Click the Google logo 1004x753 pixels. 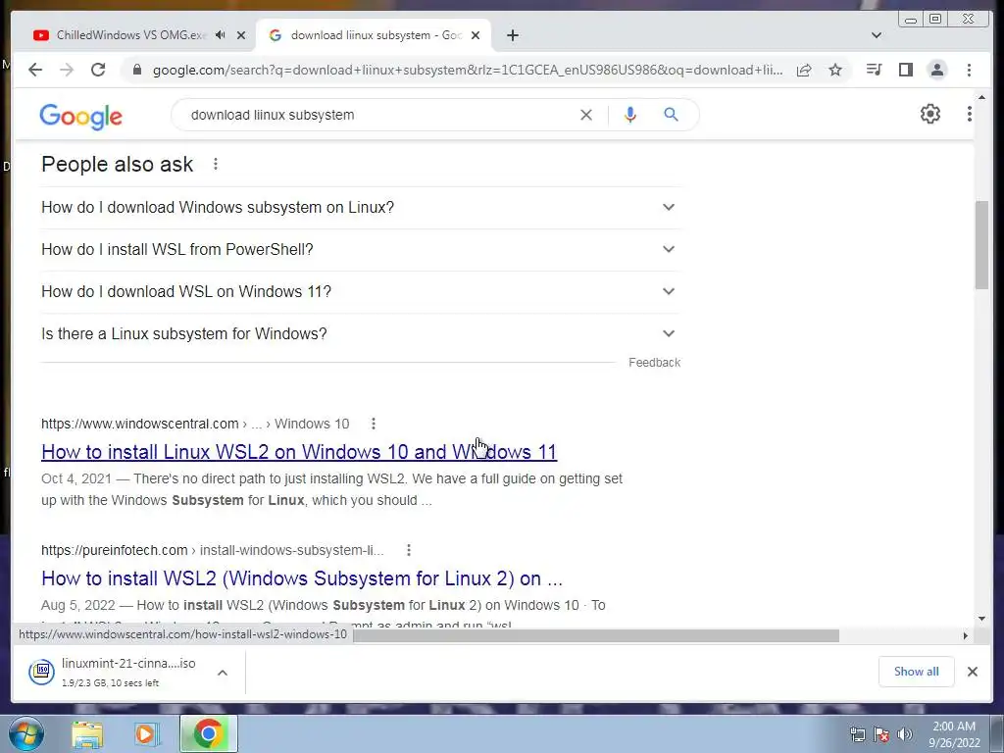click(x=80, y=117)
